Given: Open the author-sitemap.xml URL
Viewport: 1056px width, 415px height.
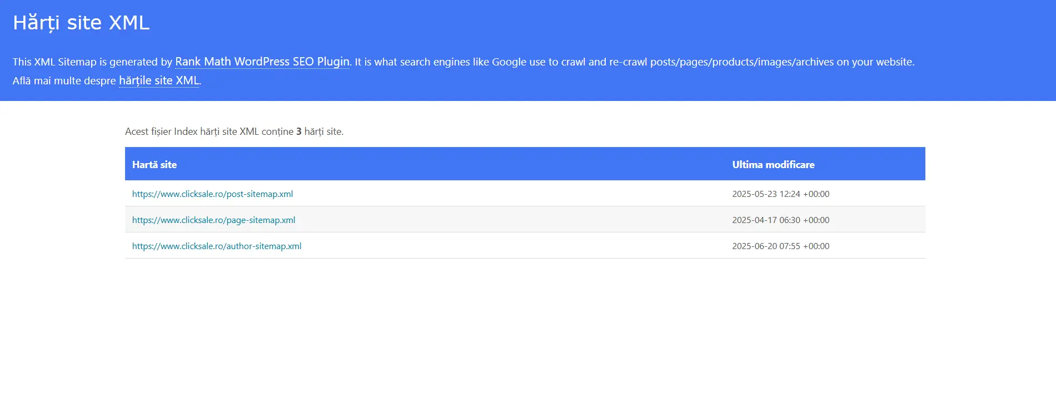Looking at the screenshot, I should [217, 246].
